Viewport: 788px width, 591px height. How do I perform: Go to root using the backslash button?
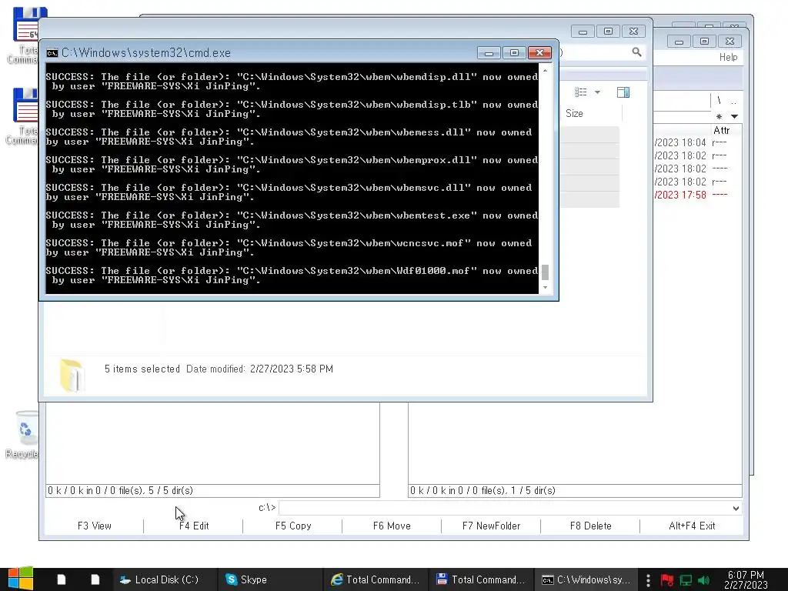[720, 101]
